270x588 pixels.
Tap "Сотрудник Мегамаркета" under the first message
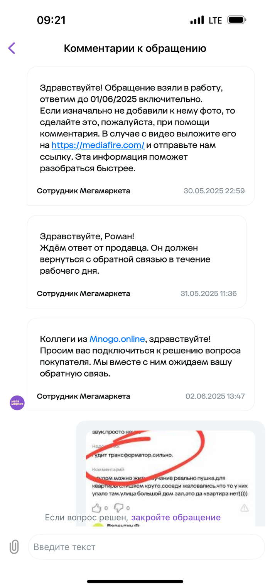[83, 191]
